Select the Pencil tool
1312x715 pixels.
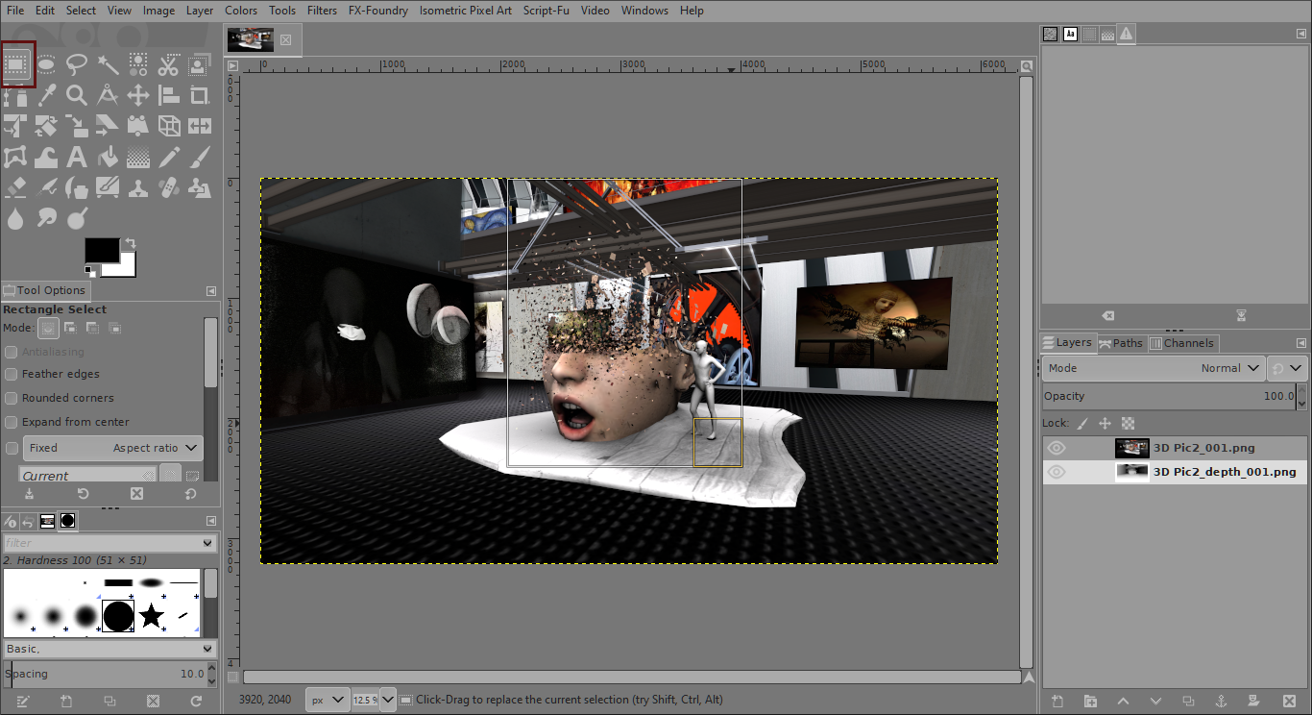169,157
